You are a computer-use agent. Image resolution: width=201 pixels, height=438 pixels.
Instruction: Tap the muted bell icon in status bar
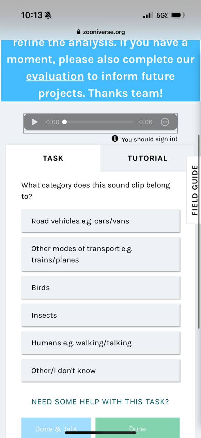pos(48,15)
